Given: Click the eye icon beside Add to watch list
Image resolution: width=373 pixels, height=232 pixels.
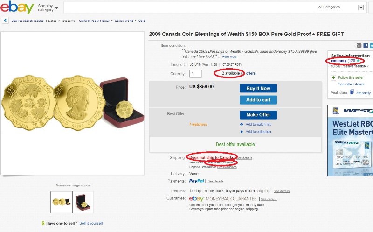Looking at the screenshot, I should point(242,124).
